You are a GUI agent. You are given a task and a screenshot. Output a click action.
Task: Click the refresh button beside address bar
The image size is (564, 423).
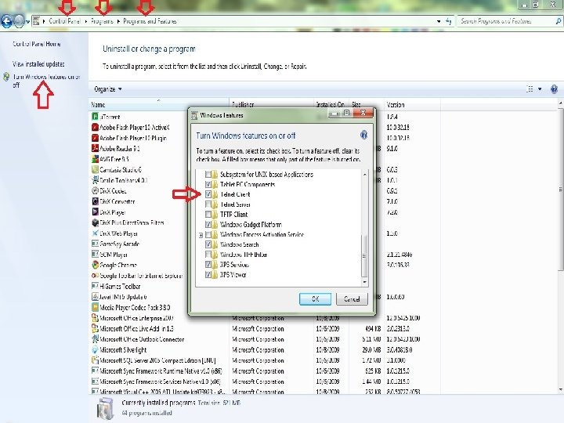(x=448, y=21)
